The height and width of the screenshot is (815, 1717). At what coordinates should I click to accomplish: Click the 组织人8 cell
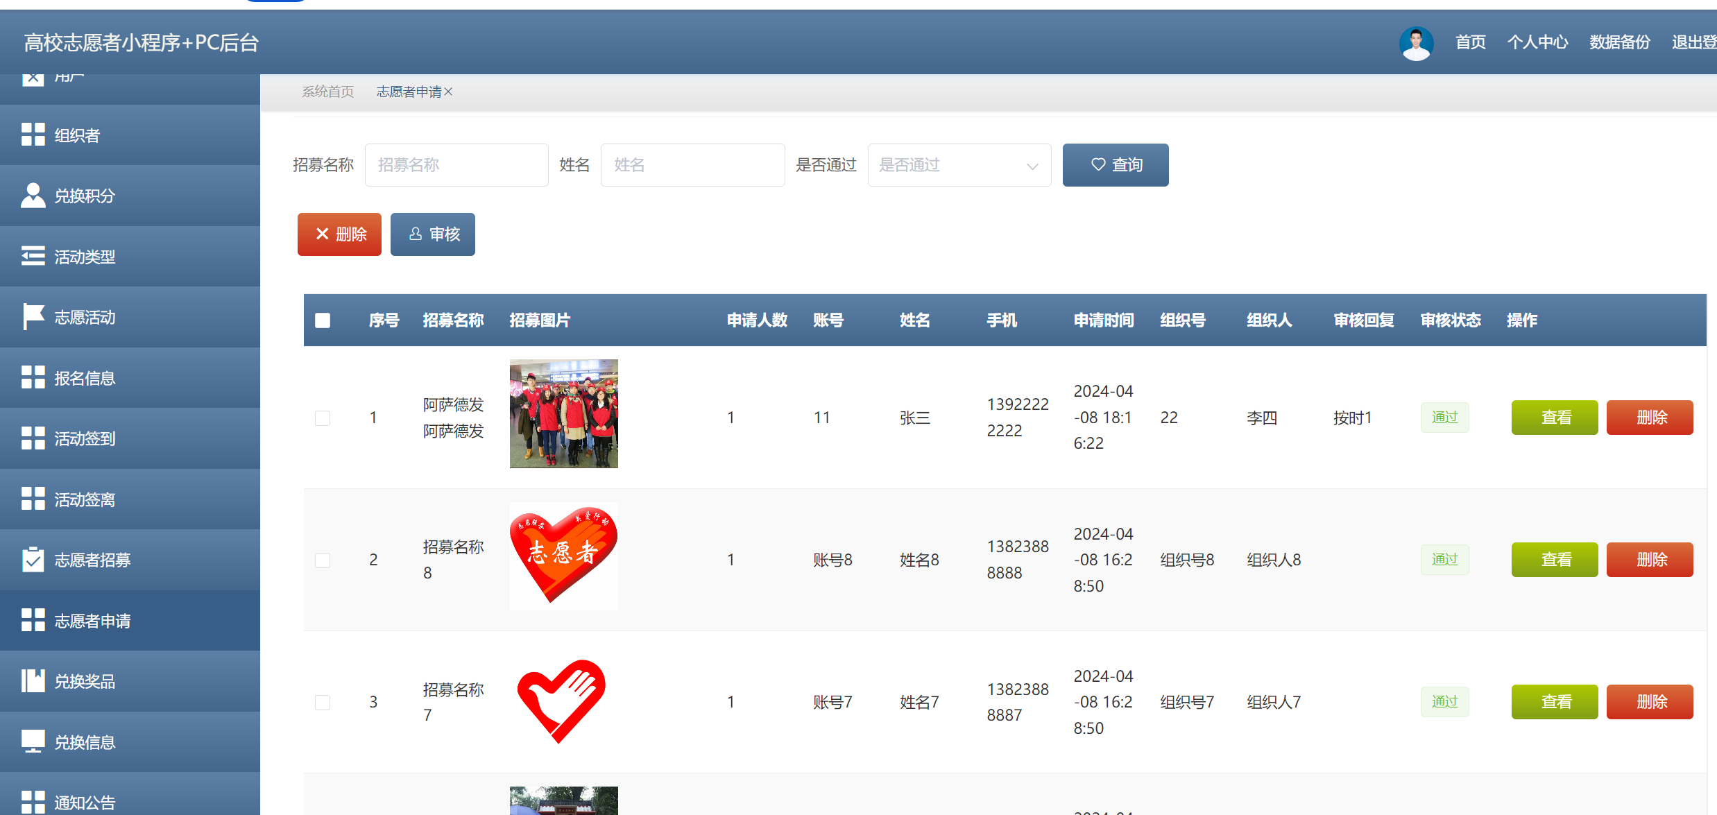tap(1274, 560)
